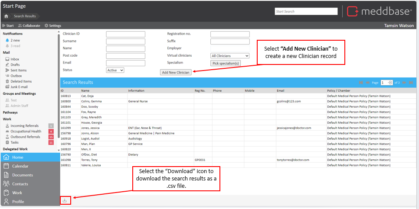Open Incoming Referrals work list
Image resolution: width=419 pixels, height=209 pixels.
[24, 125]
